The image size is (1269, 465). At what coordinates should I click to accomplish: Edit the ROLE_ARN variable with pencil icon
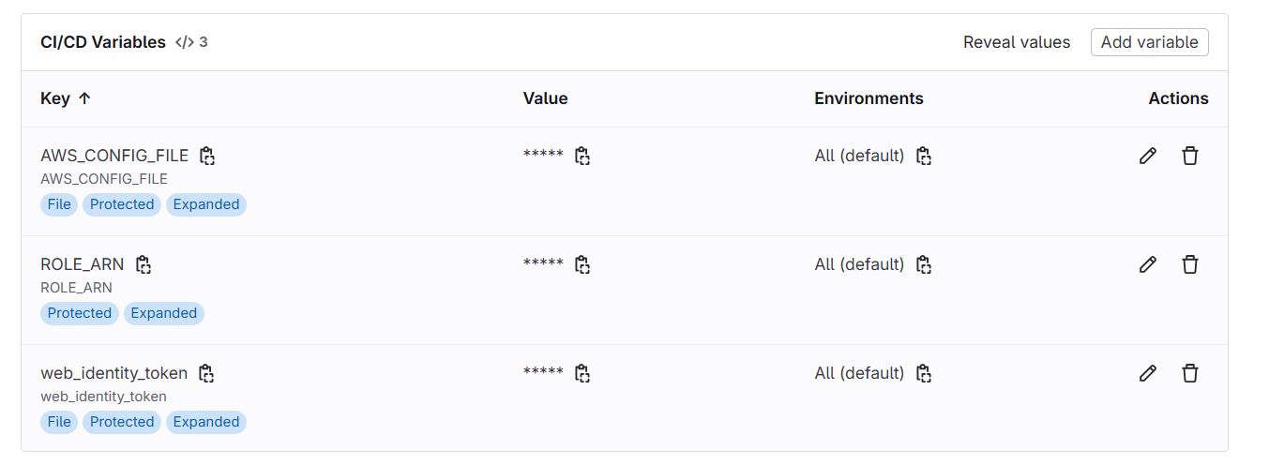tap(1147, 264)
